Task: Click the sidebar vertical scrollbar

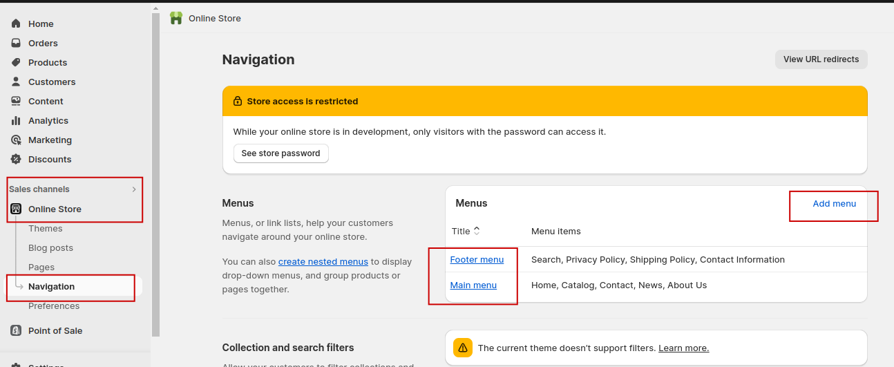Action: (x=155, y=173)
